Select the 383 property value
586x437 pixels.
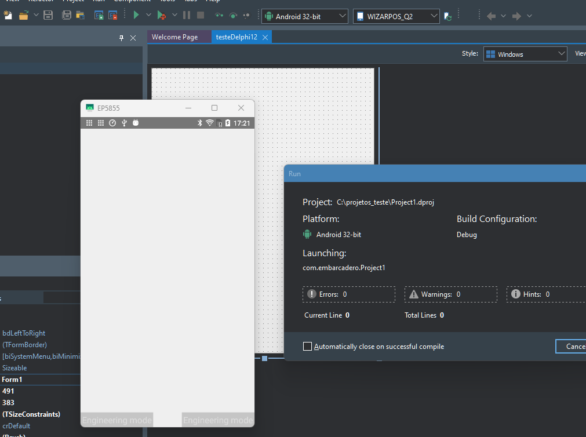click(8, 403)
